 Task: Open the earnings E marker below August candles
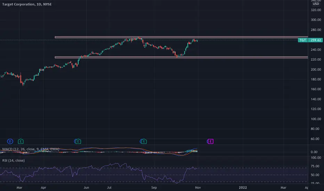pos(144,141)
